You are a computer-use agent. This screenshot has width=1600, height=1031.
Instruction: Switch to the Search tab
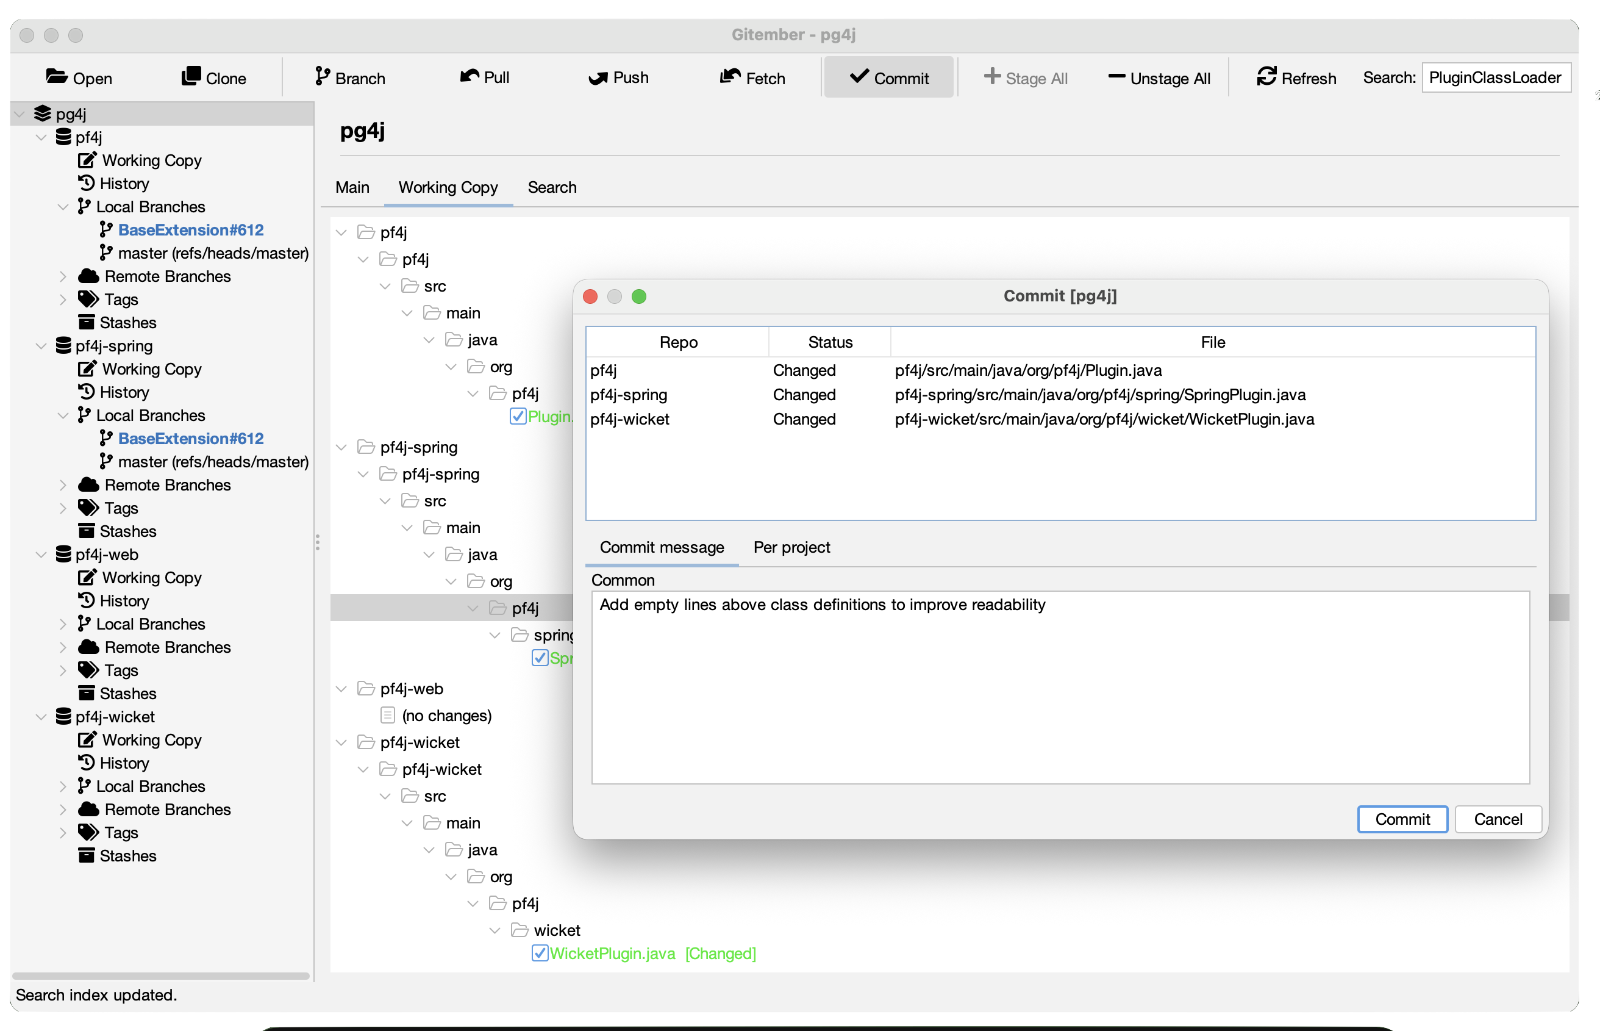pyautogui.click(x=552, y=187)
